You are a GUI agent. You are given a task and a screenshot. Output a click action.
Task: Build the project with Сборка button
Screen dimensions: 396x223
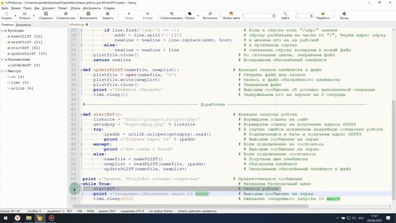pos(190,15)
